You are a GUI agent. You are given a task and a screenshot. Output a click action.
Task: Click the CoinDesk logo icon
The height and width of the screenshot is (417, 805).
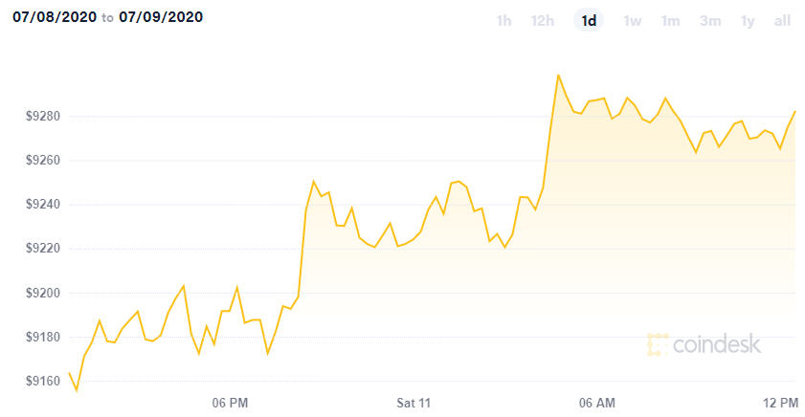click(658, 344)
